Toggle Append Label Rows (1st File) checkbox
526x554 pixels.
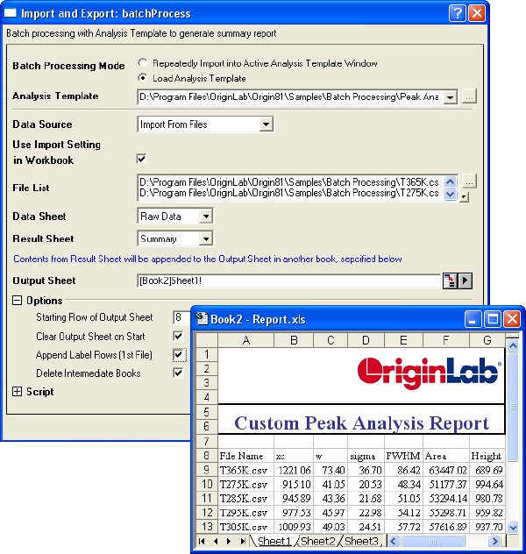pos(179,354)
